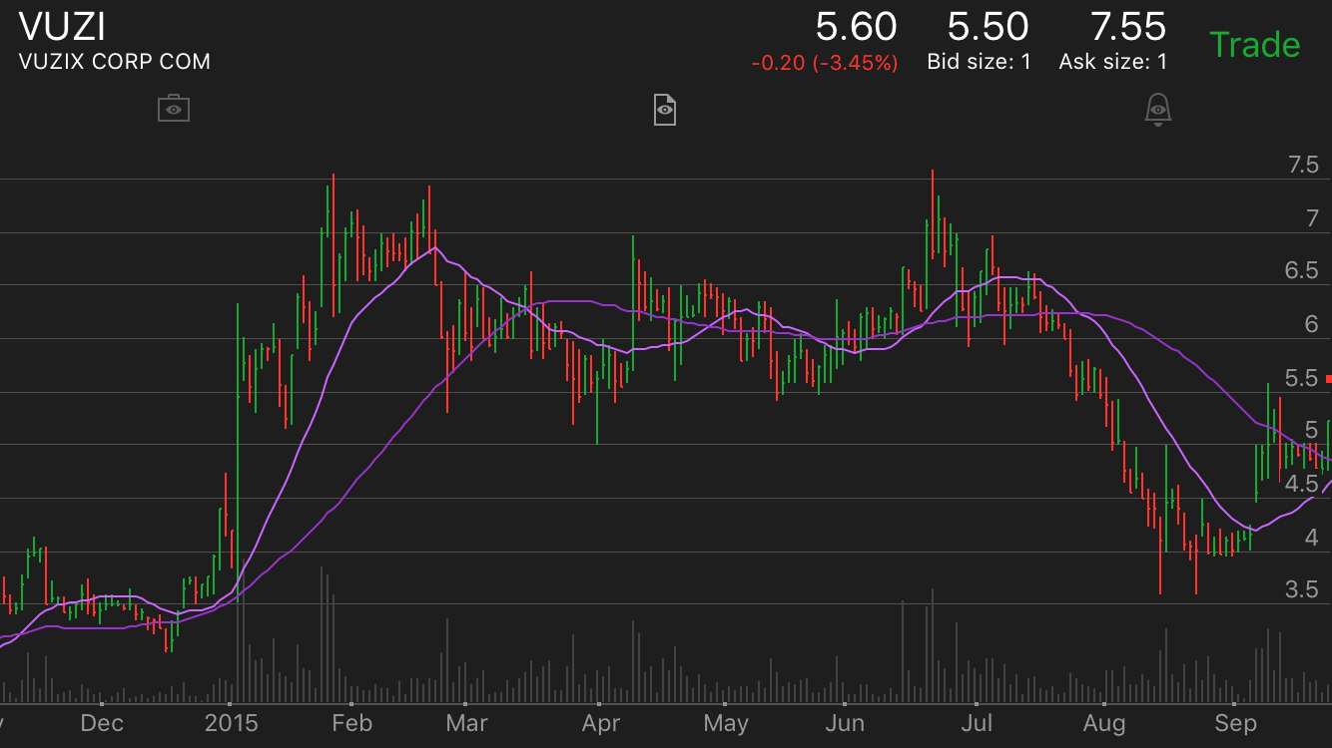This screenshot has width=1332, height=748.
Task: Click the 3.5 price axis label
Action: 1303,589
